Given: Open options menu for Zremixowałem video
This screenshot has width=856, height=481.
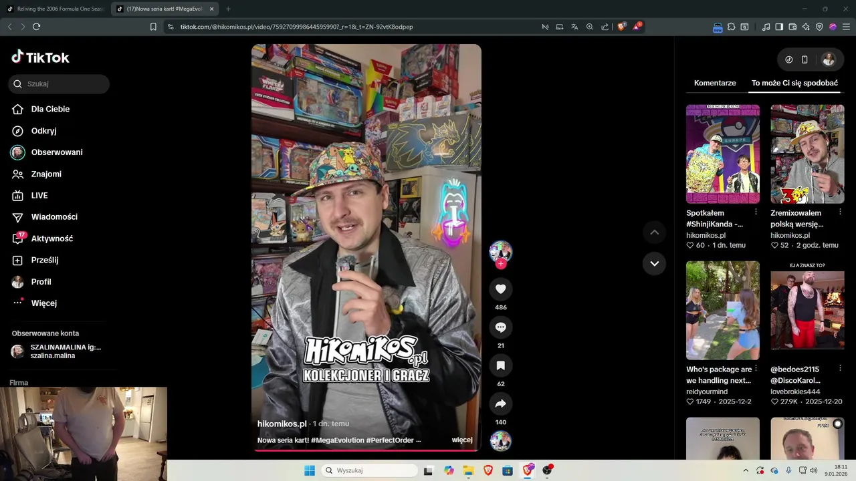Looking at the screenshot, I should click(x=841, y=212).
